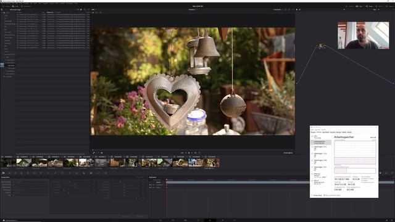Switch to the Cut page icon
The image size is (395, 222).
[173, 220]
